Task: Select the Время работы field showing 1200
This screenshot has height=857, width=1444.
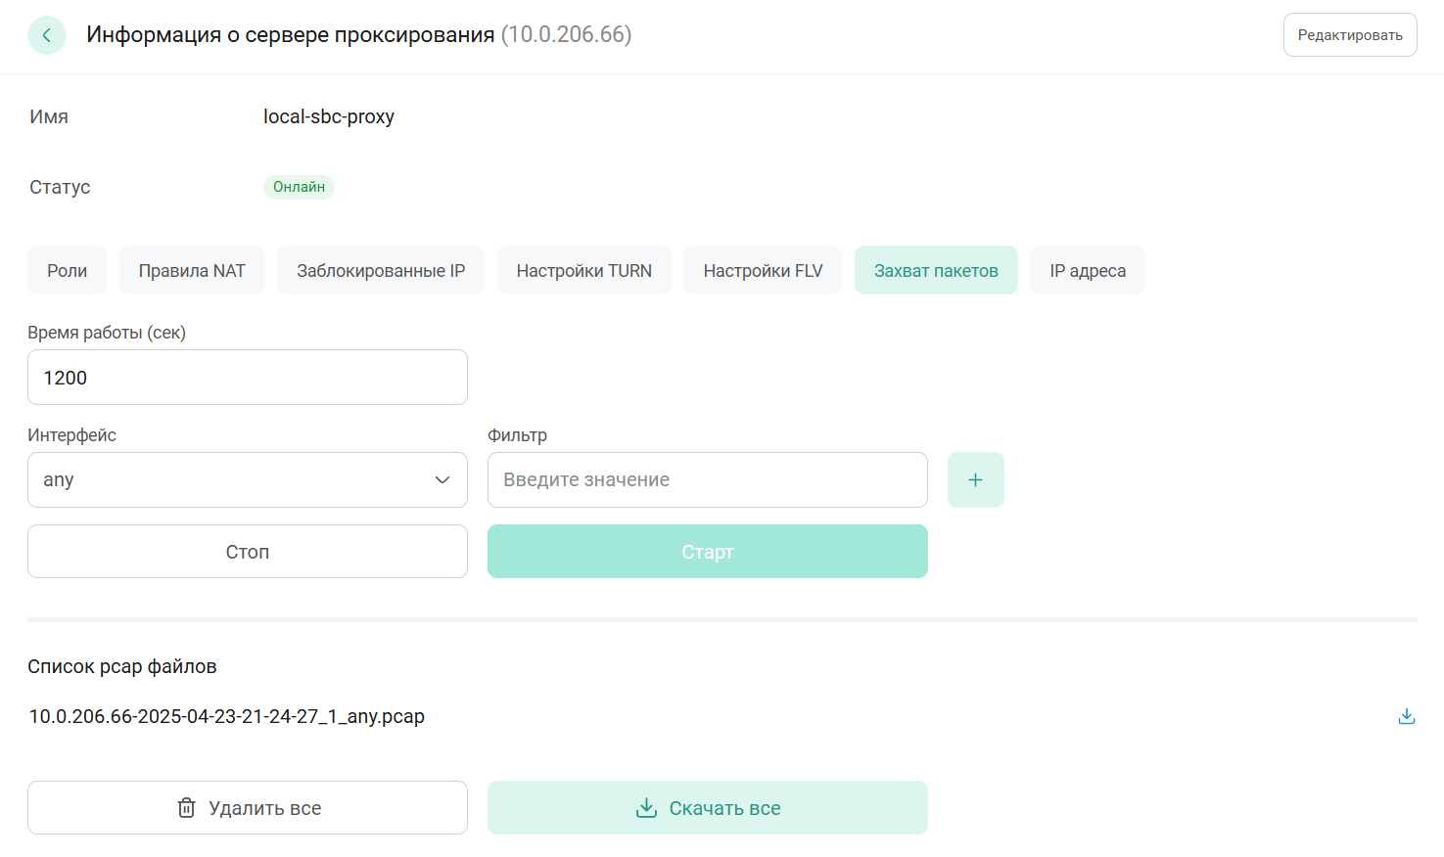Action: [247, 377]
